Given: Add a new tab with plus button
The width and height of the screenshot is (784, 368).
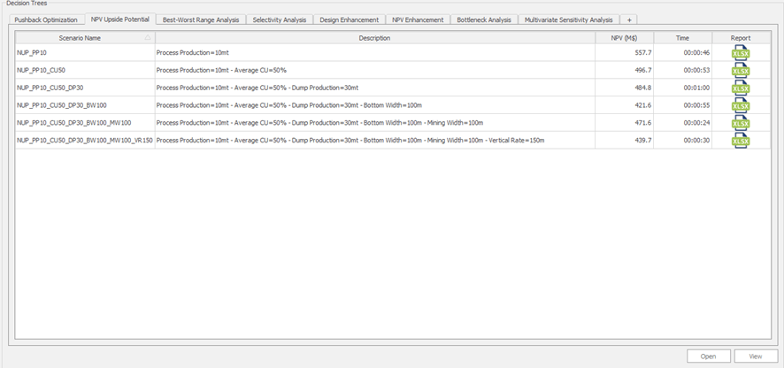Looking at the screenshot, I should tap(629, 19).
